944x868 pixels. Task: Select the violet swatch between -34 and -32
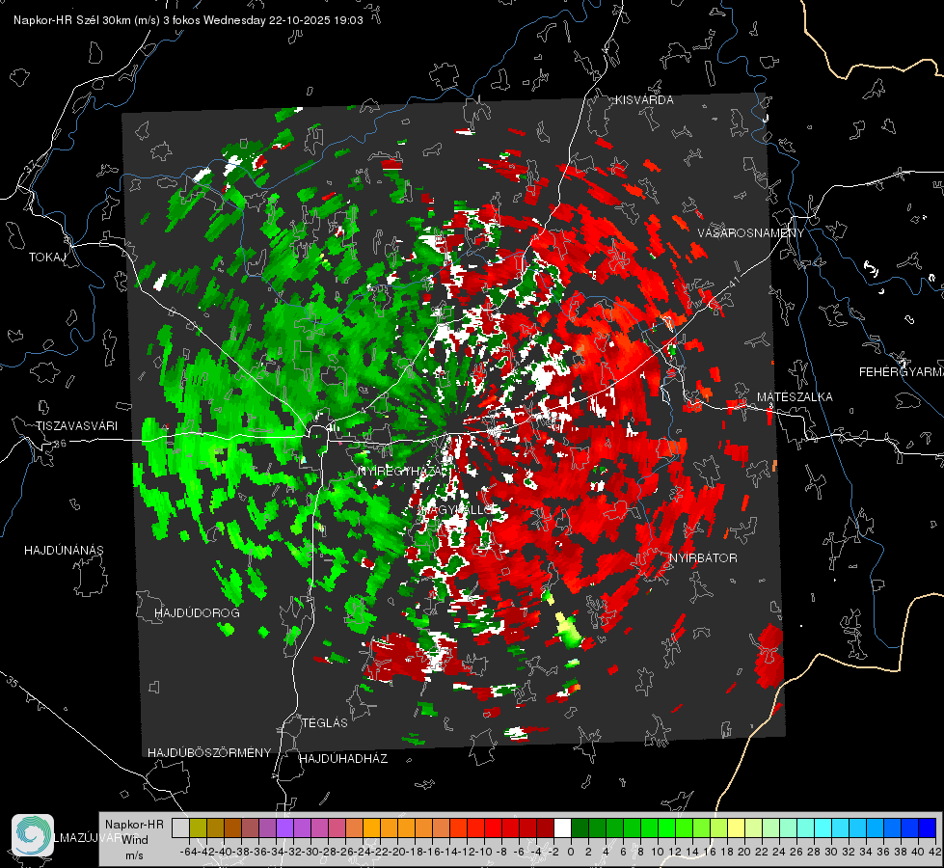(284, 827)
